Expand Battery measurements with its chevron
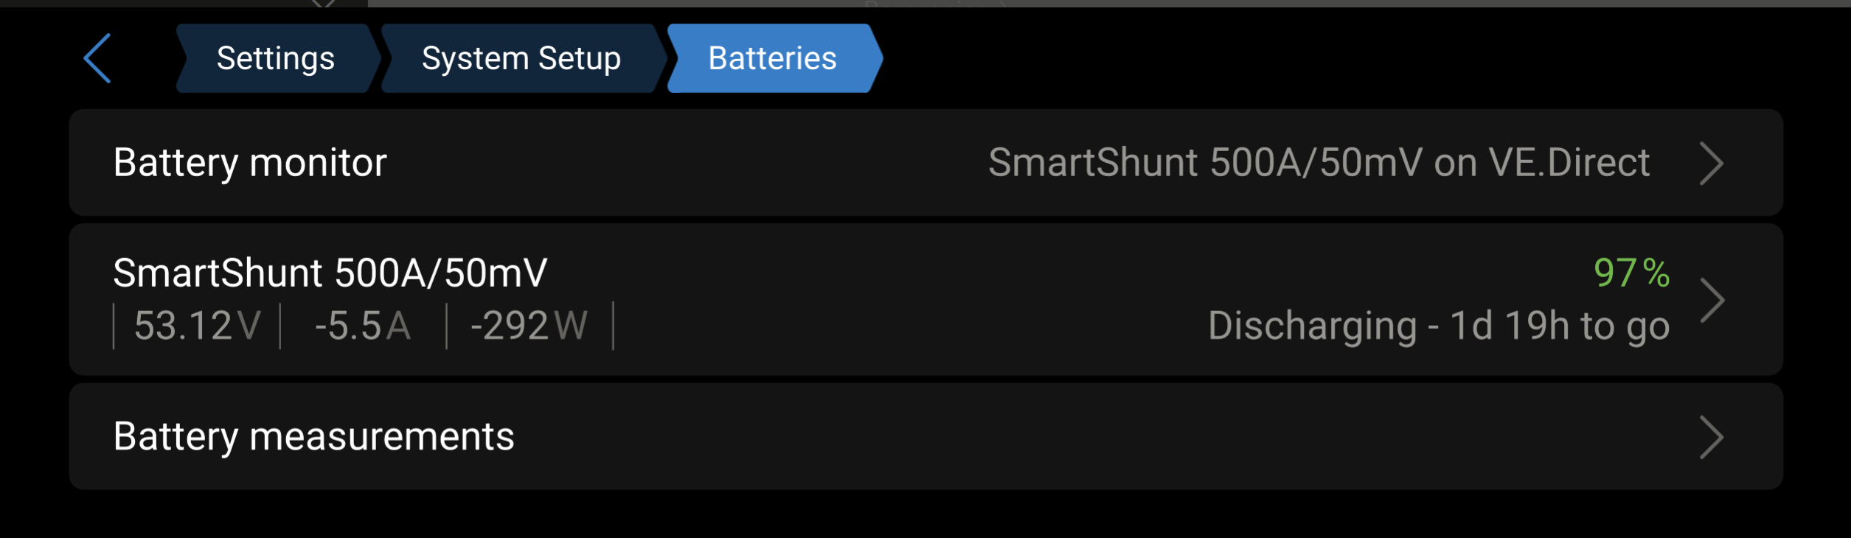The width and height of the screenshot is (1851, 538). click(1711, 437)
